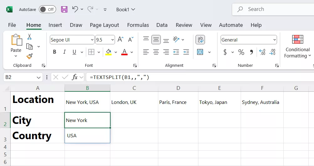Select cell C1 containing London, UK
Image resolution: width=314 pixels, height=166 pixels.
coord(134,102)
